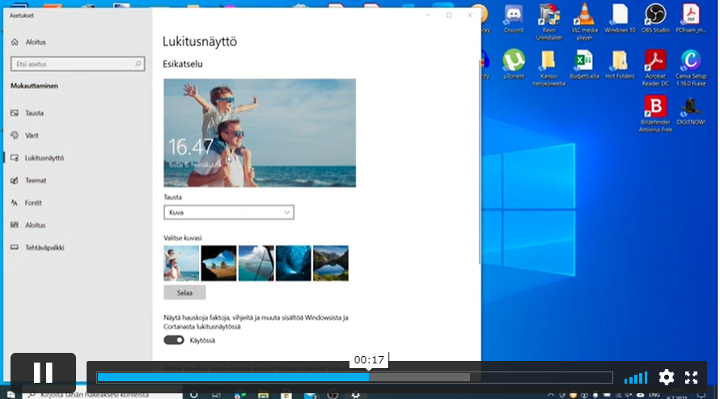Launch uTorrent from desktop
The width and height of the screenshot is (720, 399).
point(513,64)
